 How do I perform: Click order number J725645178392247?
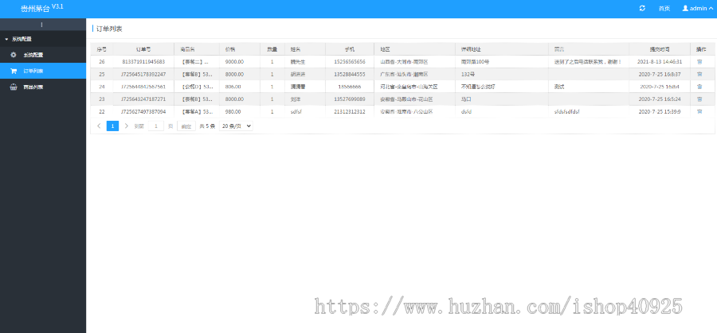143,74
